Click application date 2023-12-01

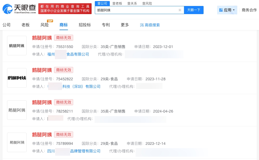[163, 47]
